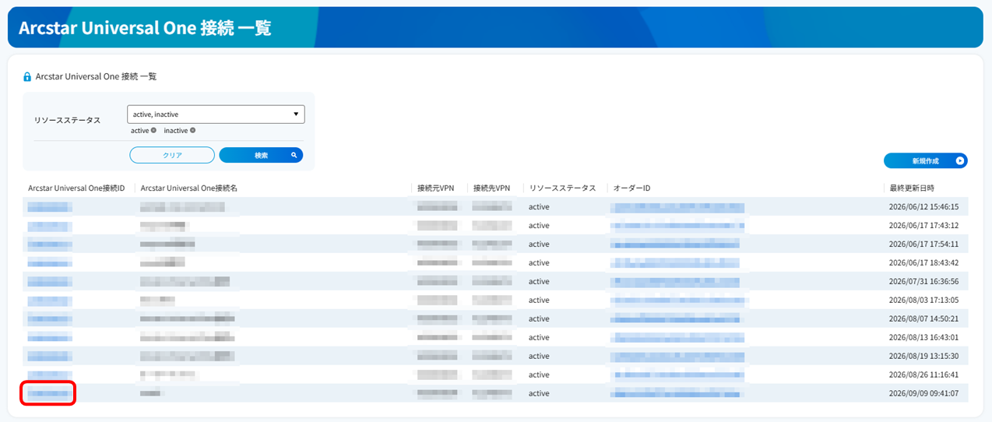
Task: Click the 接続先VPN column header
Action: tap(491, 188)
